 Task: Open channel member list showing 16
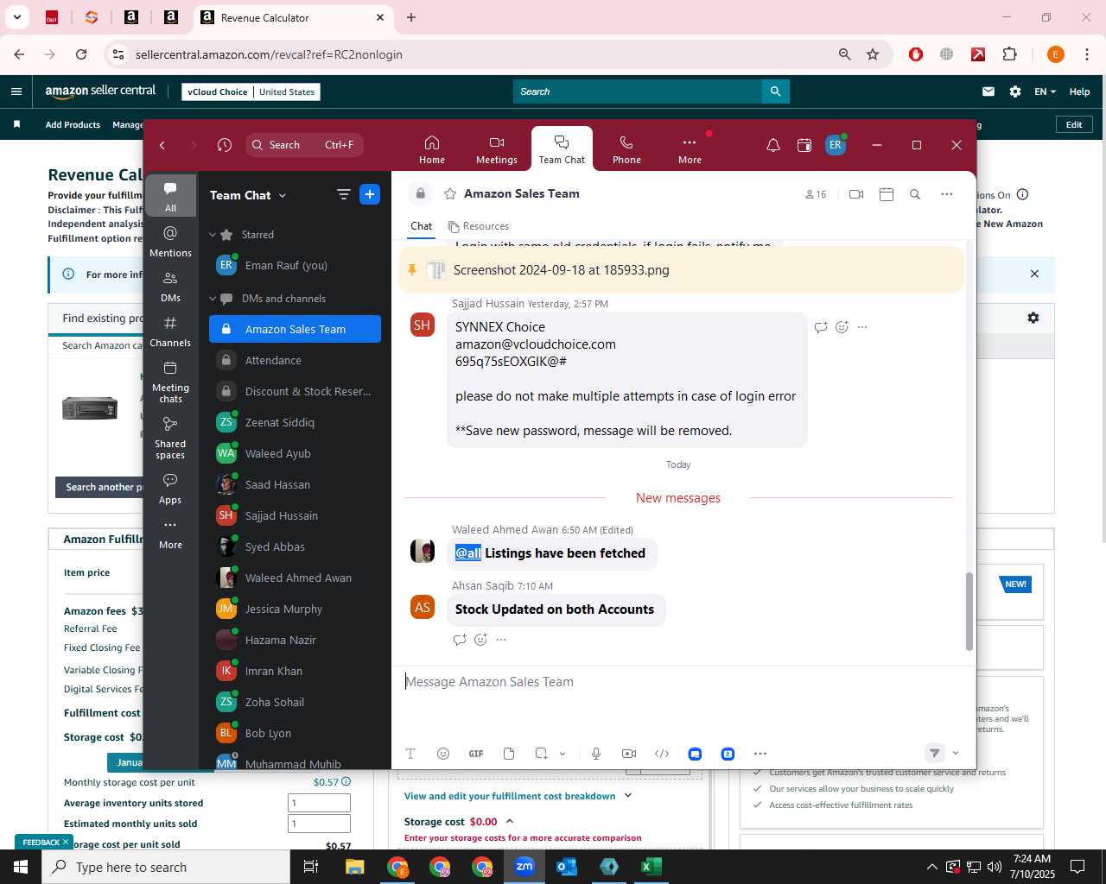[816, 194]
